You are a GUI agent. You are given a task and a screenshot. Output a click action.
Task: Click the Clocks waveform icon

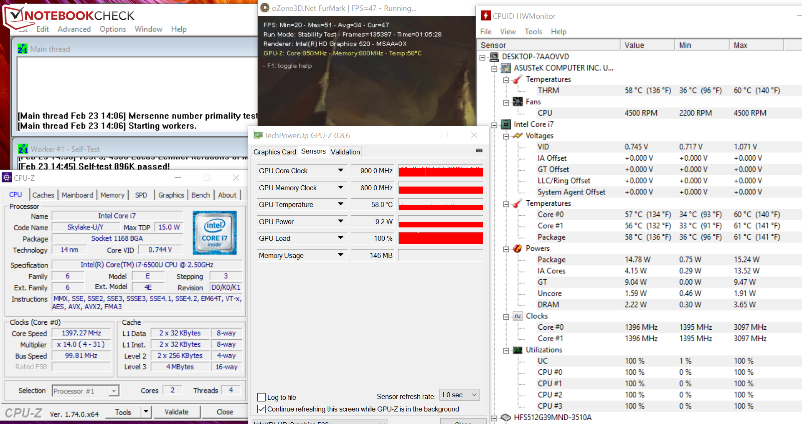[x=518, y=316]
